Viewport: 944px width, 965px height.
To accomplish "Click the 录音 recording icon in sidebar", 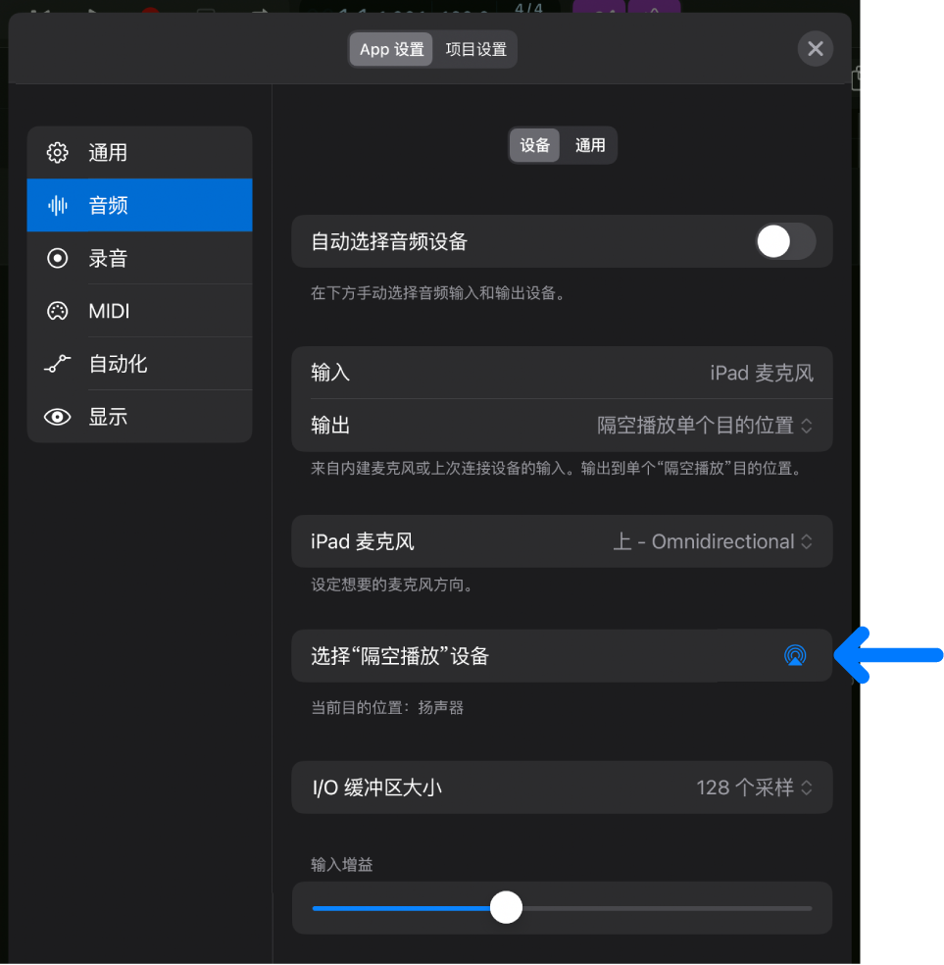I will click(57, 258).
